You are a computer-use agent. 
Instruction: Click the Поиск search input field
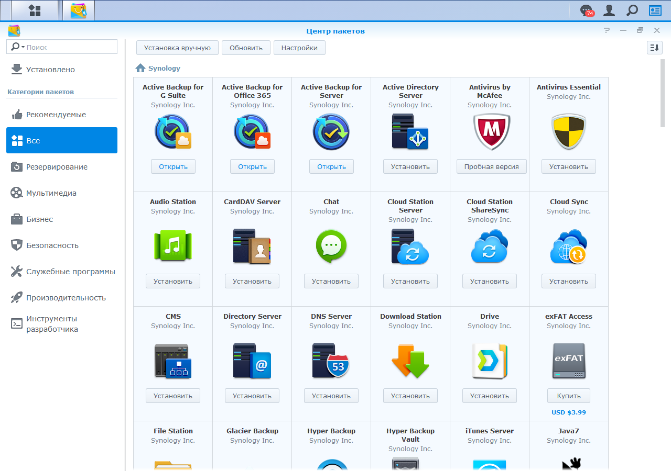pyautogui.click(x=70, y=47)
